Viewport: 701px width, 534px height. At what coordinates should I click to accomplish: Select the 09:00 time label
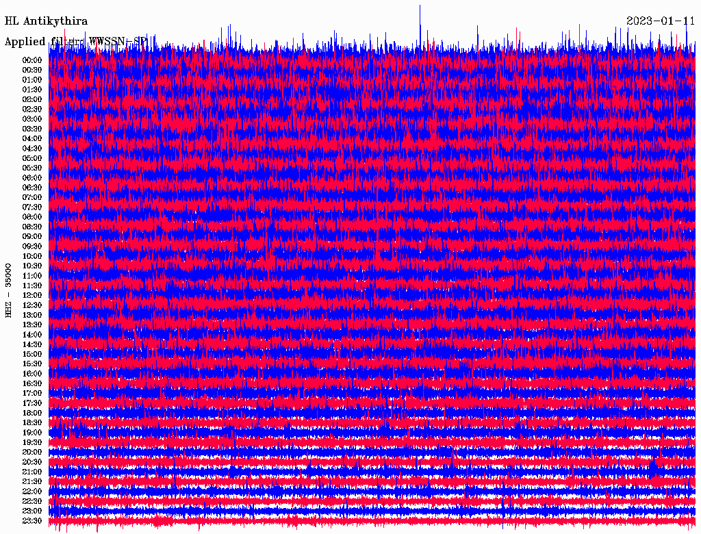[32, 237]
